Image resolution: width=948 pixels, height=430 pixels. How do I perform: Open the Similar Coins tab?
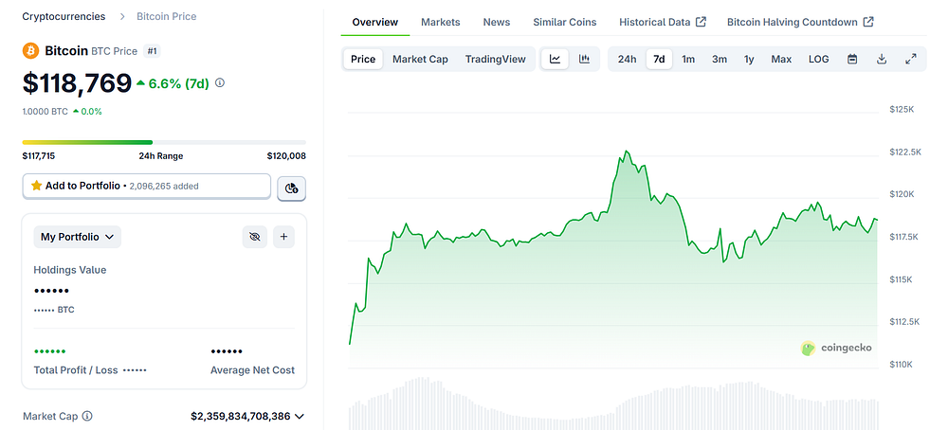(x=565, y=23)
